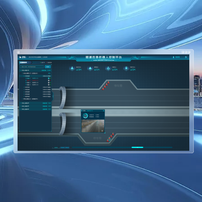Expand the bottom tunnel group in list
The image size is (202, 202).
coord(21,109)
